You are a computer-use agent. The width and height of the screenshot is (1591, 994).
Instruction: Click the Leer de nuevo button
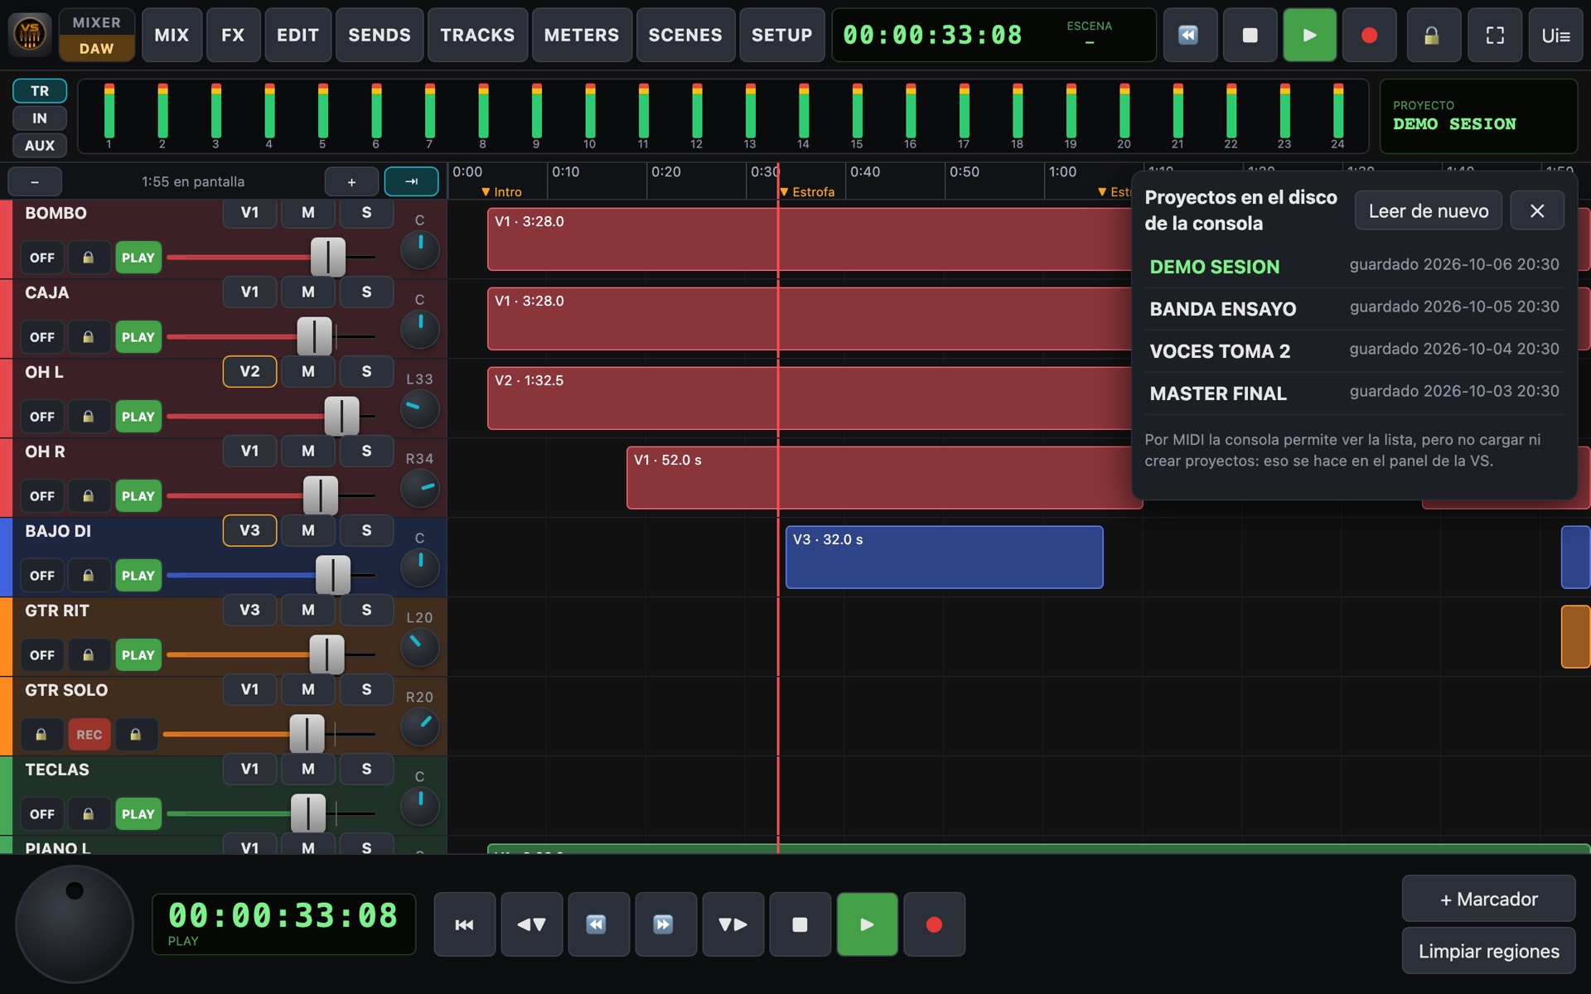(x=1429, y=211)
